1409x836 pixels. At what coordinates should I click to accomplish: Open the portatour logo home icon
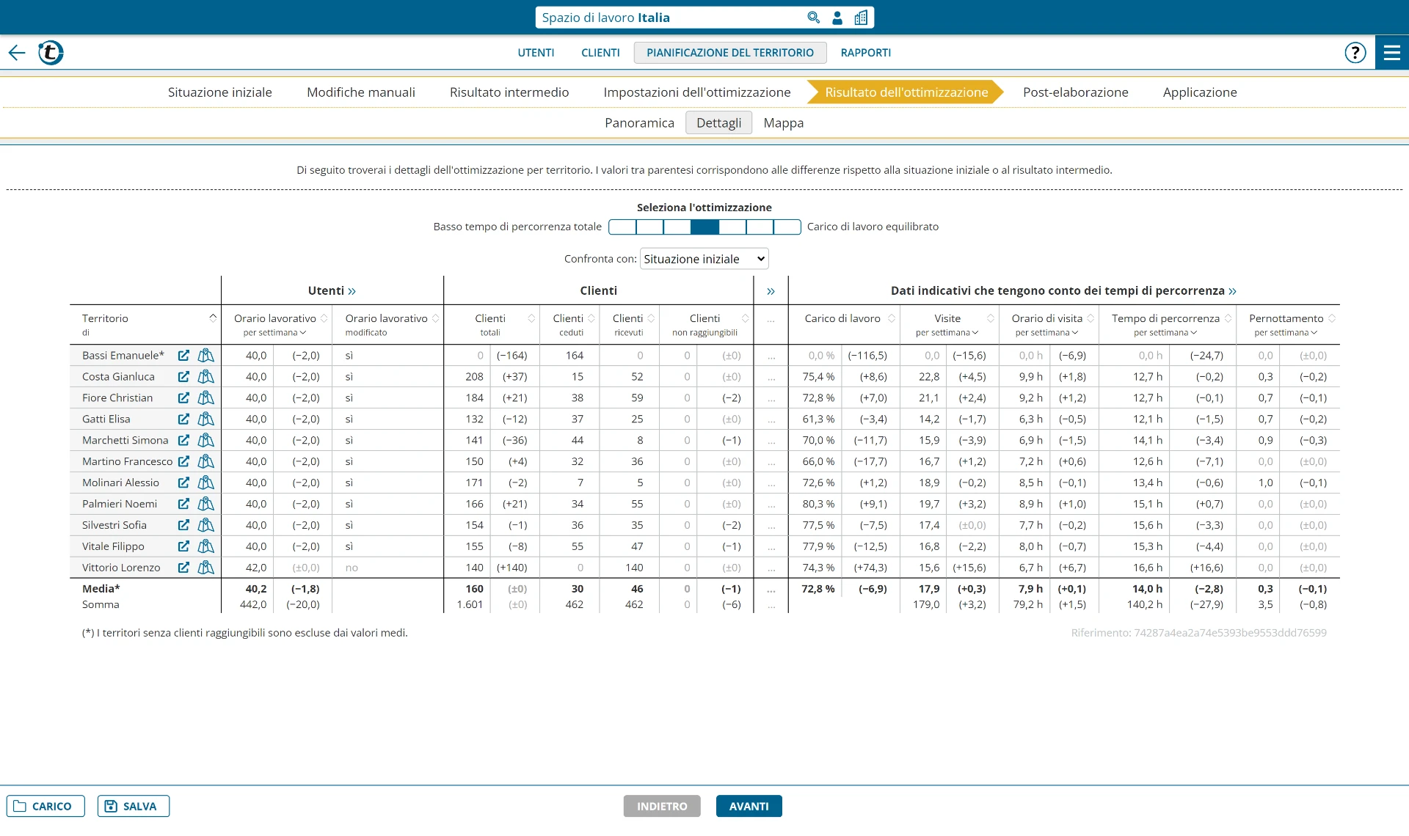51,53
